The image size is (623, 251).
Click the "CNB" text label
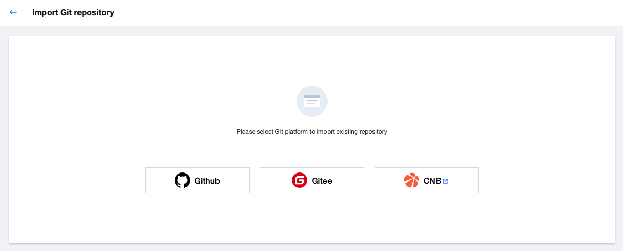click(x=432, y=181)
